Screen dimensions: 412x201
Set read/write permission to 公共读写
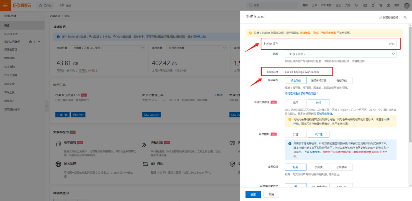(341, 167)
